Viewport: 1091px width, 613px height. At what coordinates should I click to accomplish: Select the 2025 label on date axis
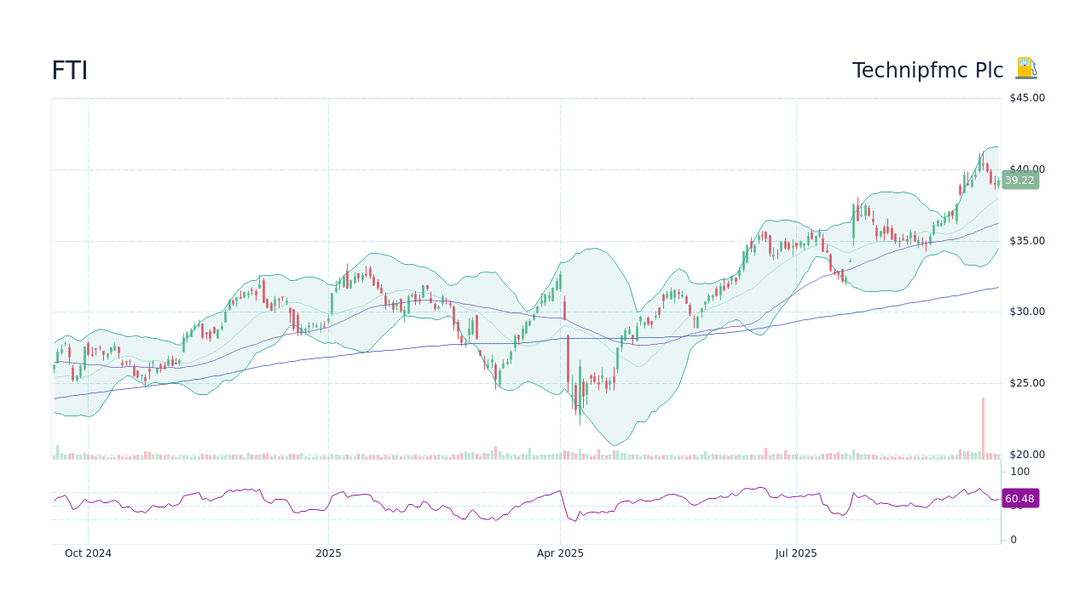coord(328,553)
